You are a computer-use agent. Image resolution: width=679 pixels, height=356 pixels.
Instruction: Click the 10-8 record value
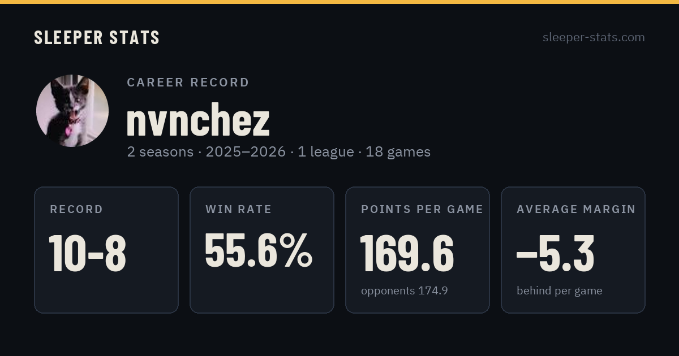coord(88,253)
